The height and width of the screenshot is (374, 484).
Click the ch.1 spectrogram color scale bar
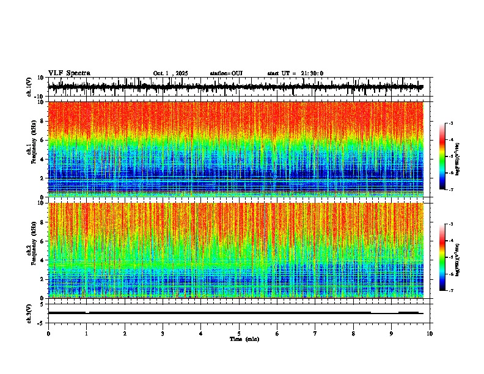tap(442, 156)
